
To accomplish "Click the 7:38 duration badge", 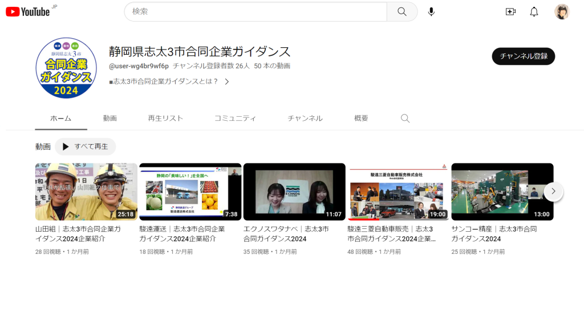I will pos(232,214).
